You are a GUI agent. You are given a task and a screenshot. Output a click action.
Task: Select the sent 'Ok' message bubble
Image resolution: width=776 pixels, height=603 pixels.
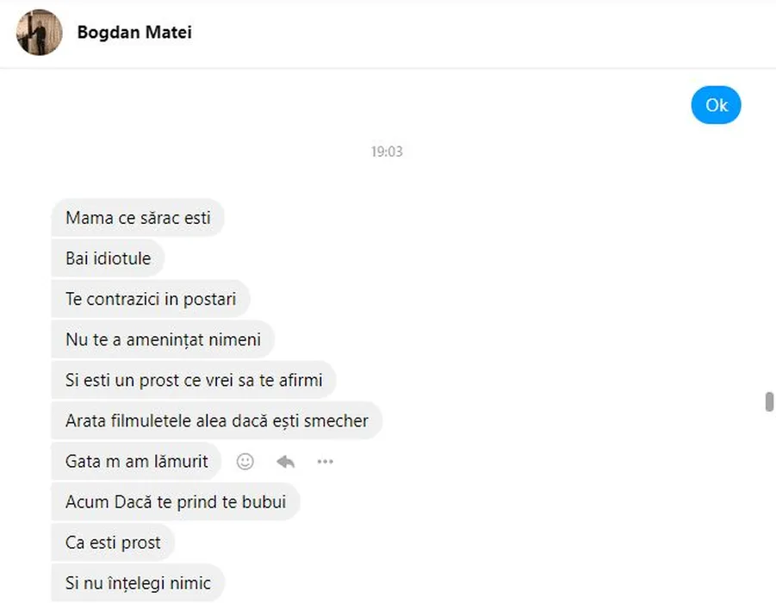tap(716, 105)
